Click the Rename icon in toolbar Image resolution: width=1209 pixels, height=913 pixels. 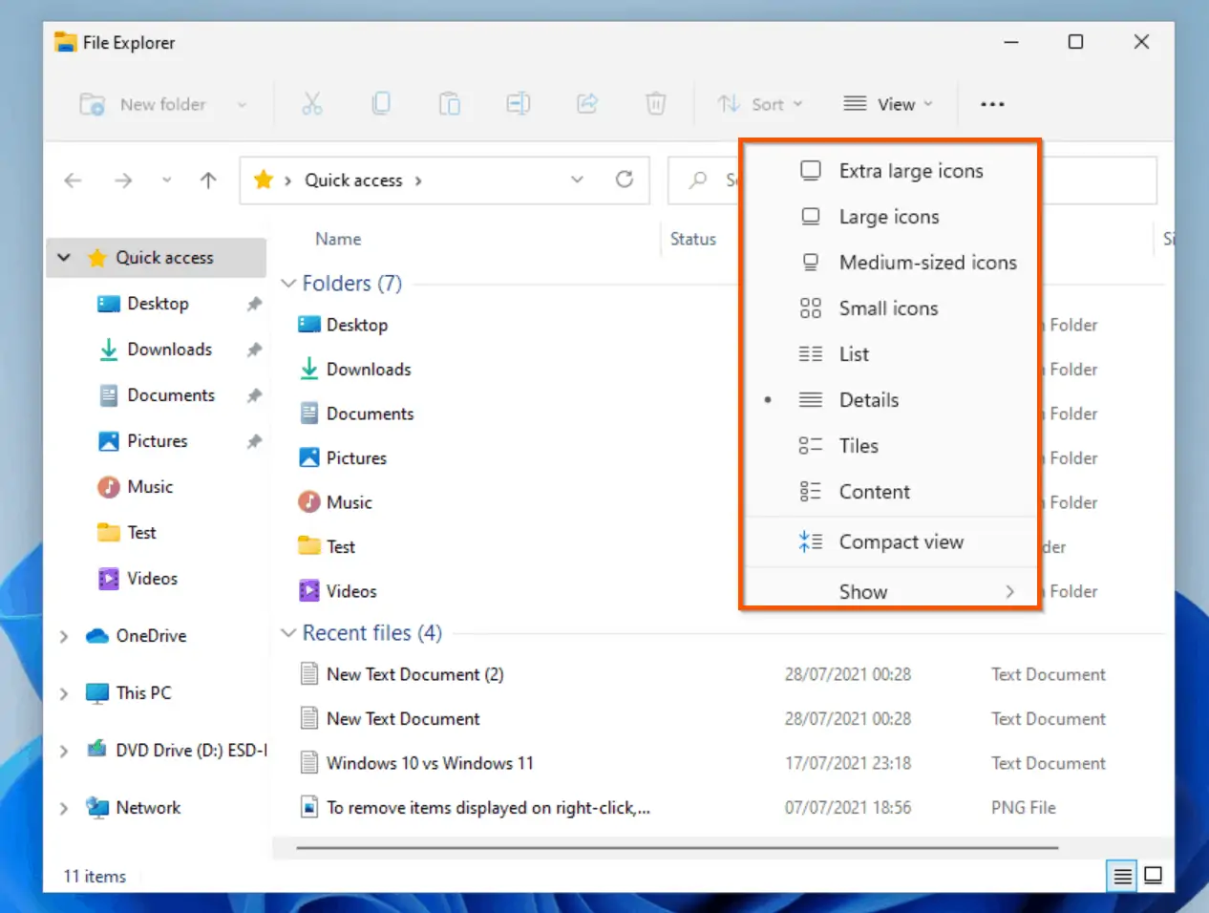click(x=519, y=104)
